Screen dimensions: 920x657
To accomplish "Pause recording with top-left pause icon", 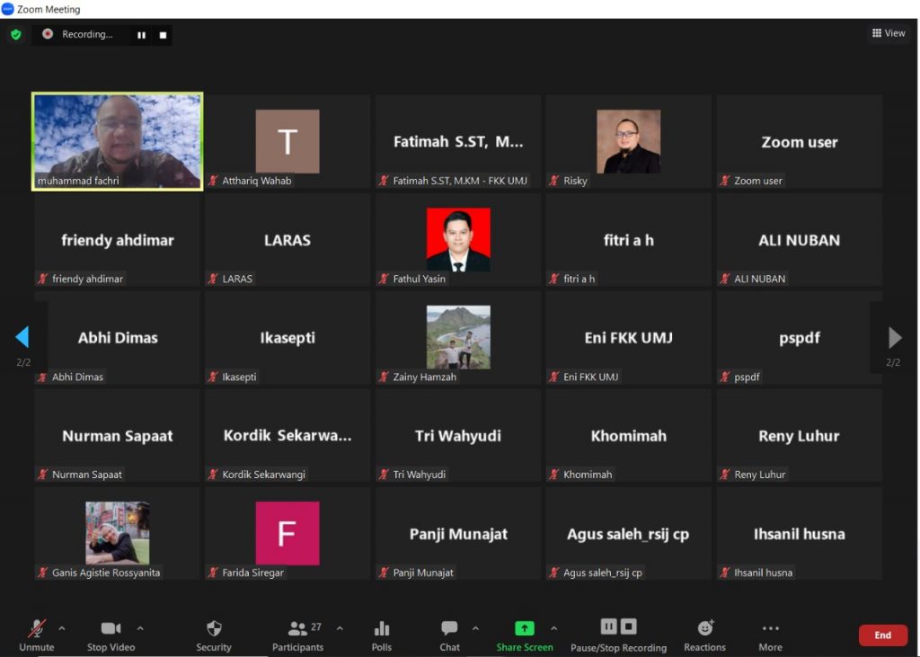I will [141, 35].
